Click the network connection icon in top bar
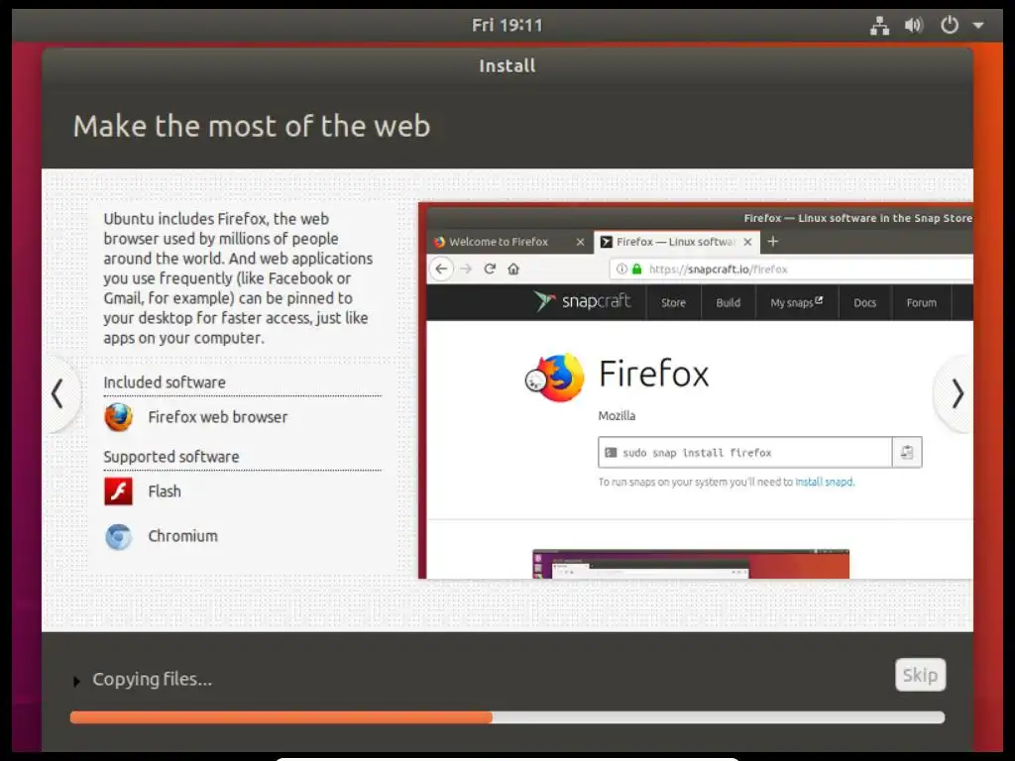 click(879, 26)
